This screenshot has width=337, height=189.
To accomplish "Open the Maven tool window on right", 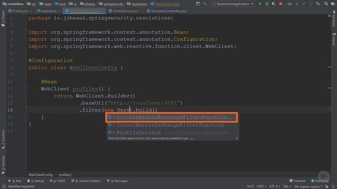I will pyautogui.click(x=334, y=39).
